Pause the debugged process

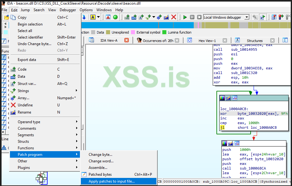pyautogui.click(x=192, y=17)
